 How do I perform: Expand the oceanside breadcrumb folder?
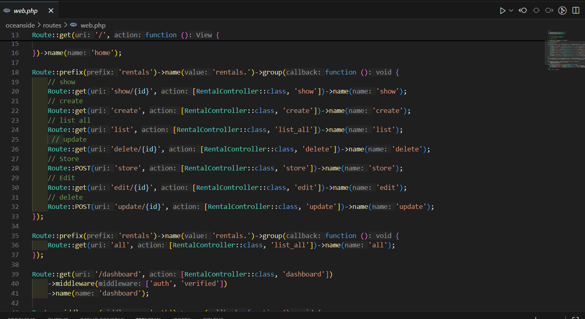click(x=20, y=25)
